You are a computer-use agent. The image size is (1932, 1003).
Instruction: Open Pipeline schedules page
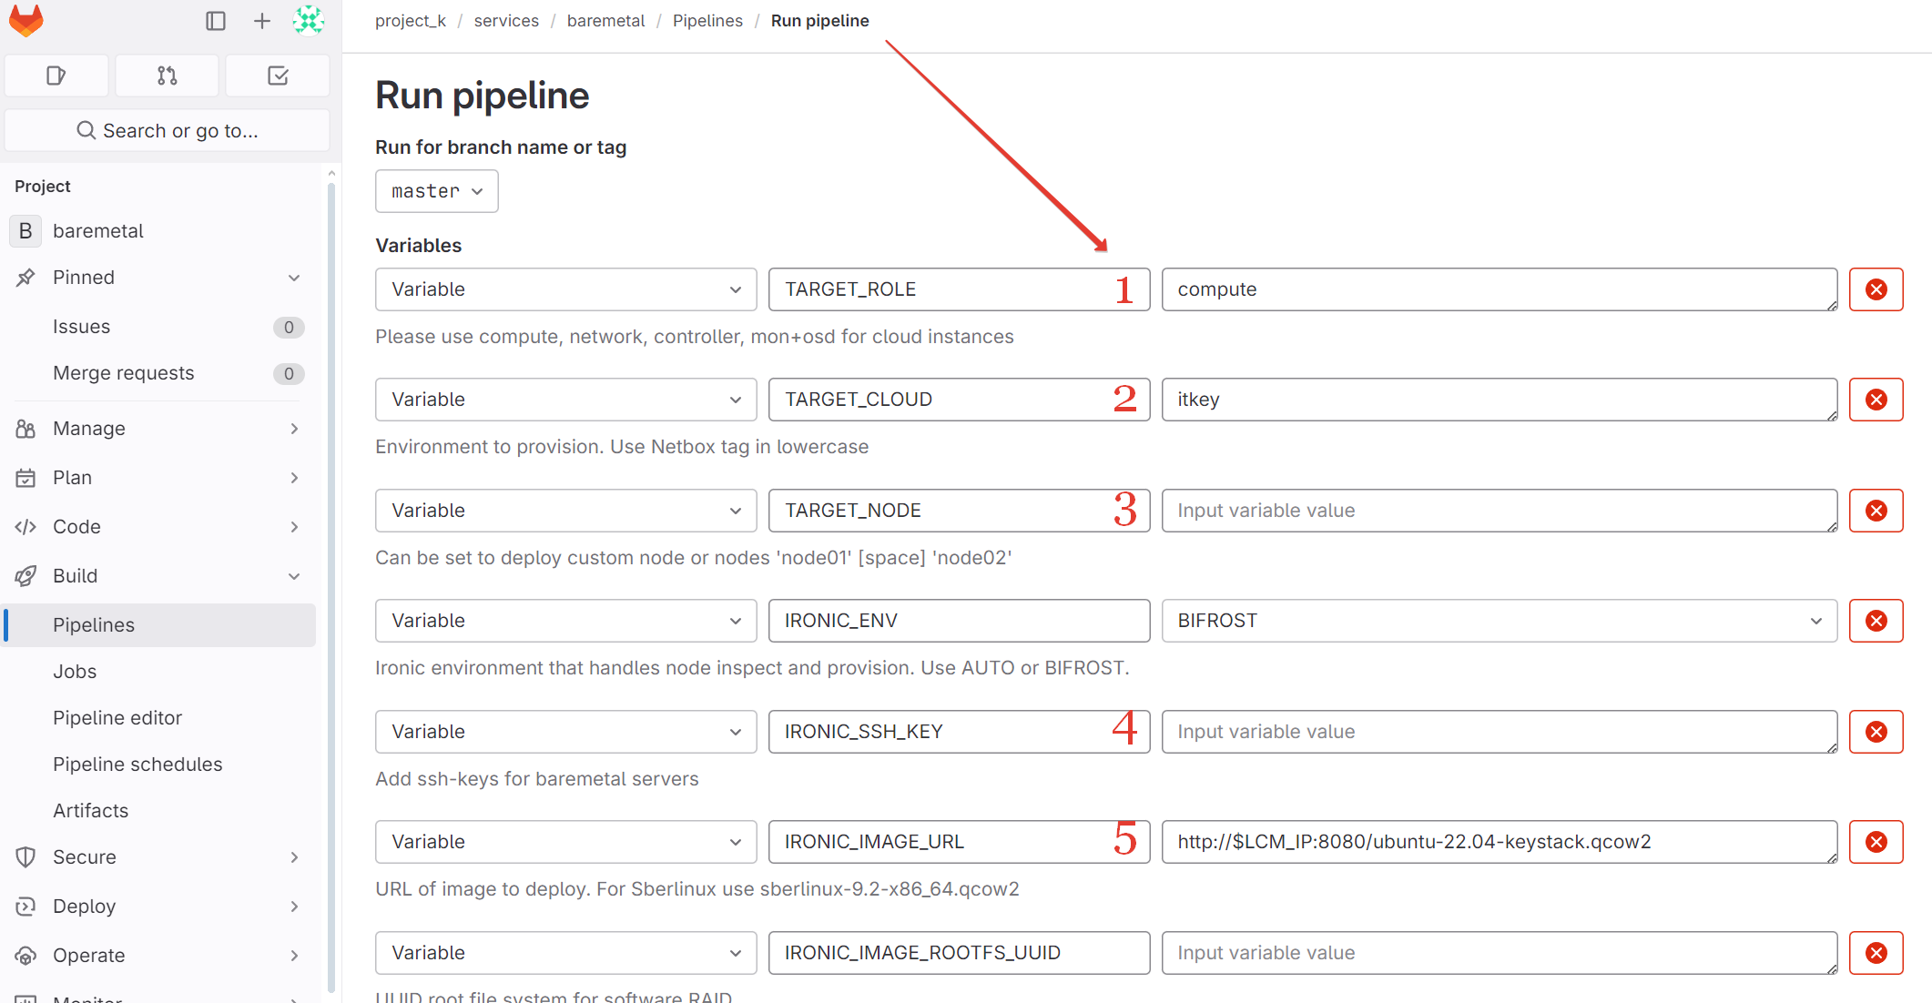(x=137, y=765)
